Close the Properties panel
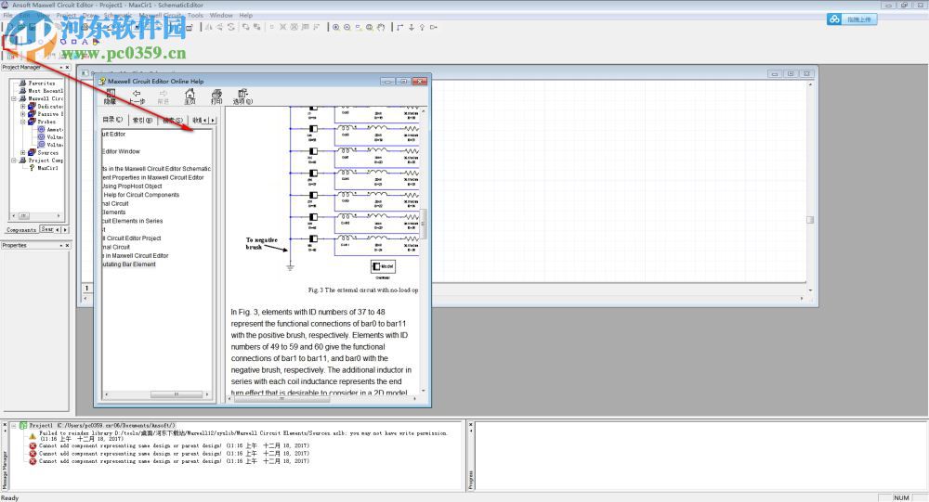 coord(68,245)
